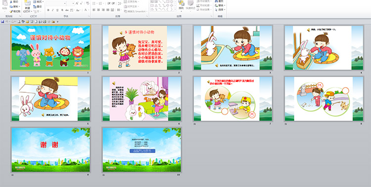Image resolution: width=371 pixels, height=187 pixels.
Task: Click the undo arrow in quick access toolbar
Action: 7,22
